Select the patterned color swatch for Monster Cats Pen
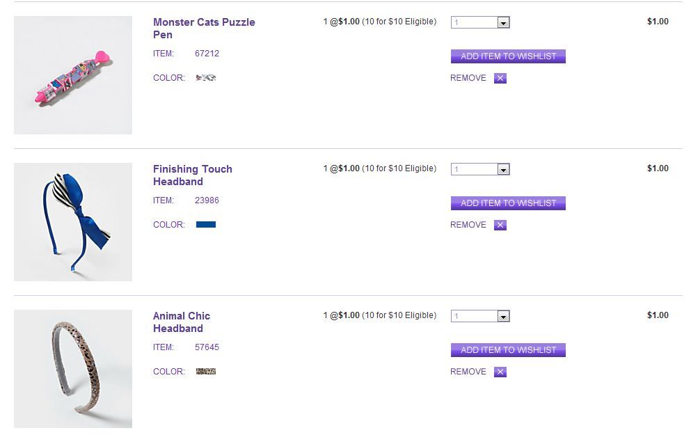The width and height of the screenshot is (691, 442). [x=206, y=78]
